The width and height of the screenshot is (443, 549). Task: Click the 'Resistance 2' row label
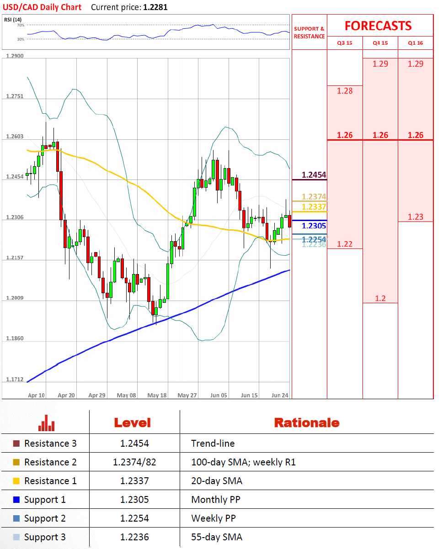(x=50, y=462)
